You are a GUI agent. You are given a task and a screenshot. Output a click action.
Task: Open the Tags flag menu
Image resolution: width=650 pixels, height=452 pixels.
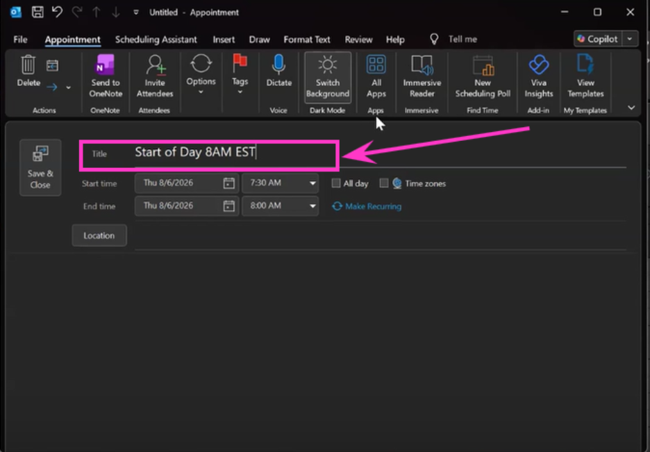click(x=240, y=74)
